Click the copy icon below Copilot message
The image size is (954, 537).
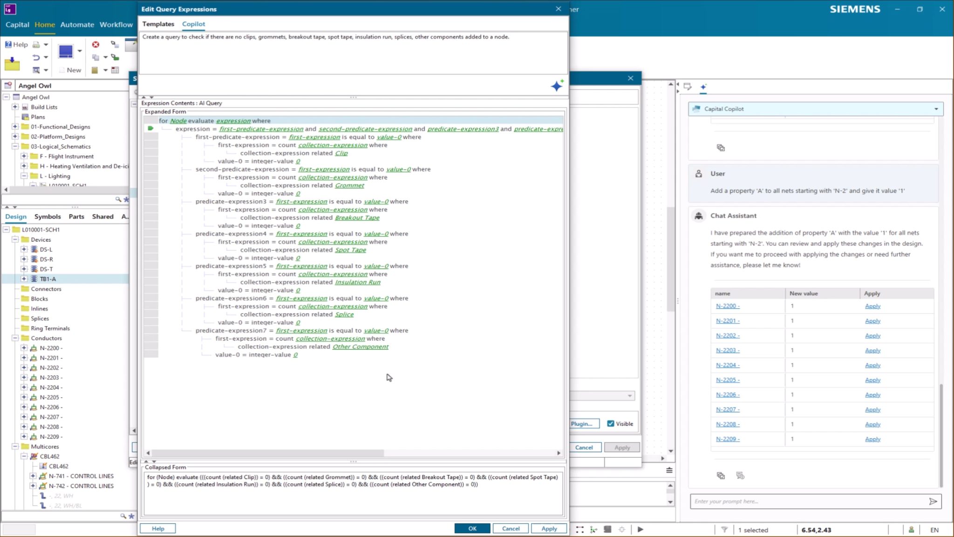[721, 148]
